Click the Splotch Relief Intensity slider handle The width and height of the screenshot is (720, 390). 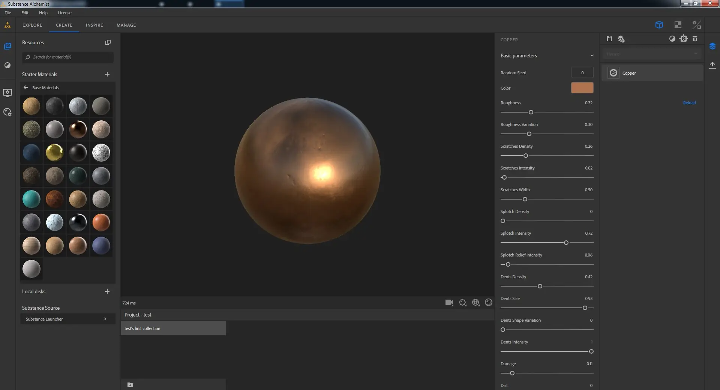pos(508,264)
